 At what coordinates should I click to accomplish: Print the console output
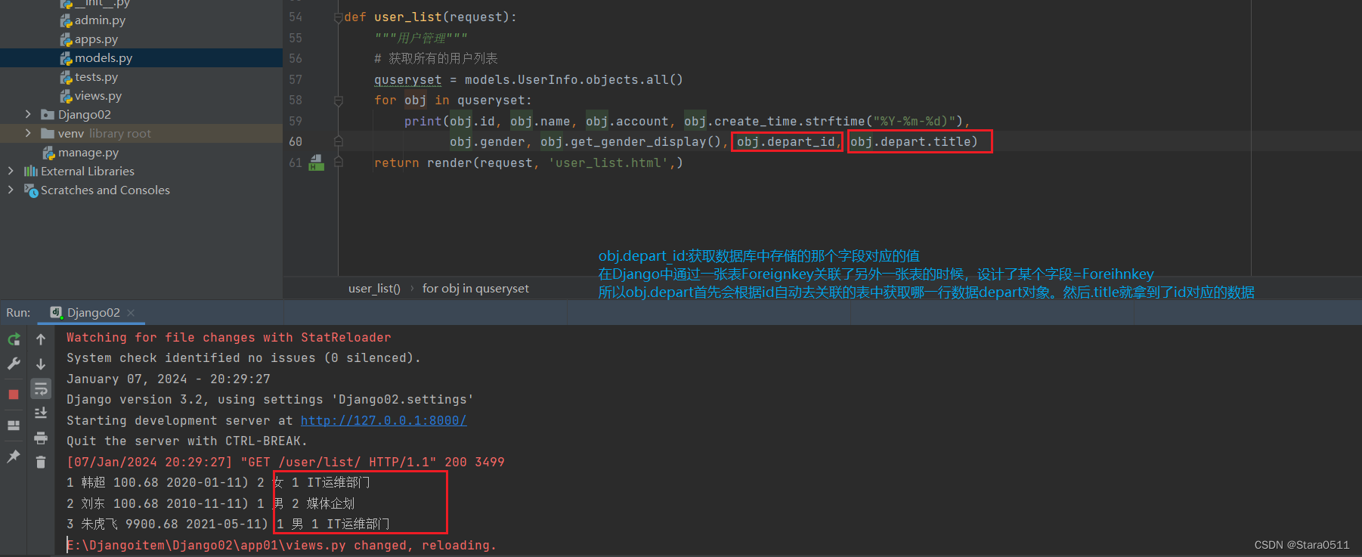point(41,438)
